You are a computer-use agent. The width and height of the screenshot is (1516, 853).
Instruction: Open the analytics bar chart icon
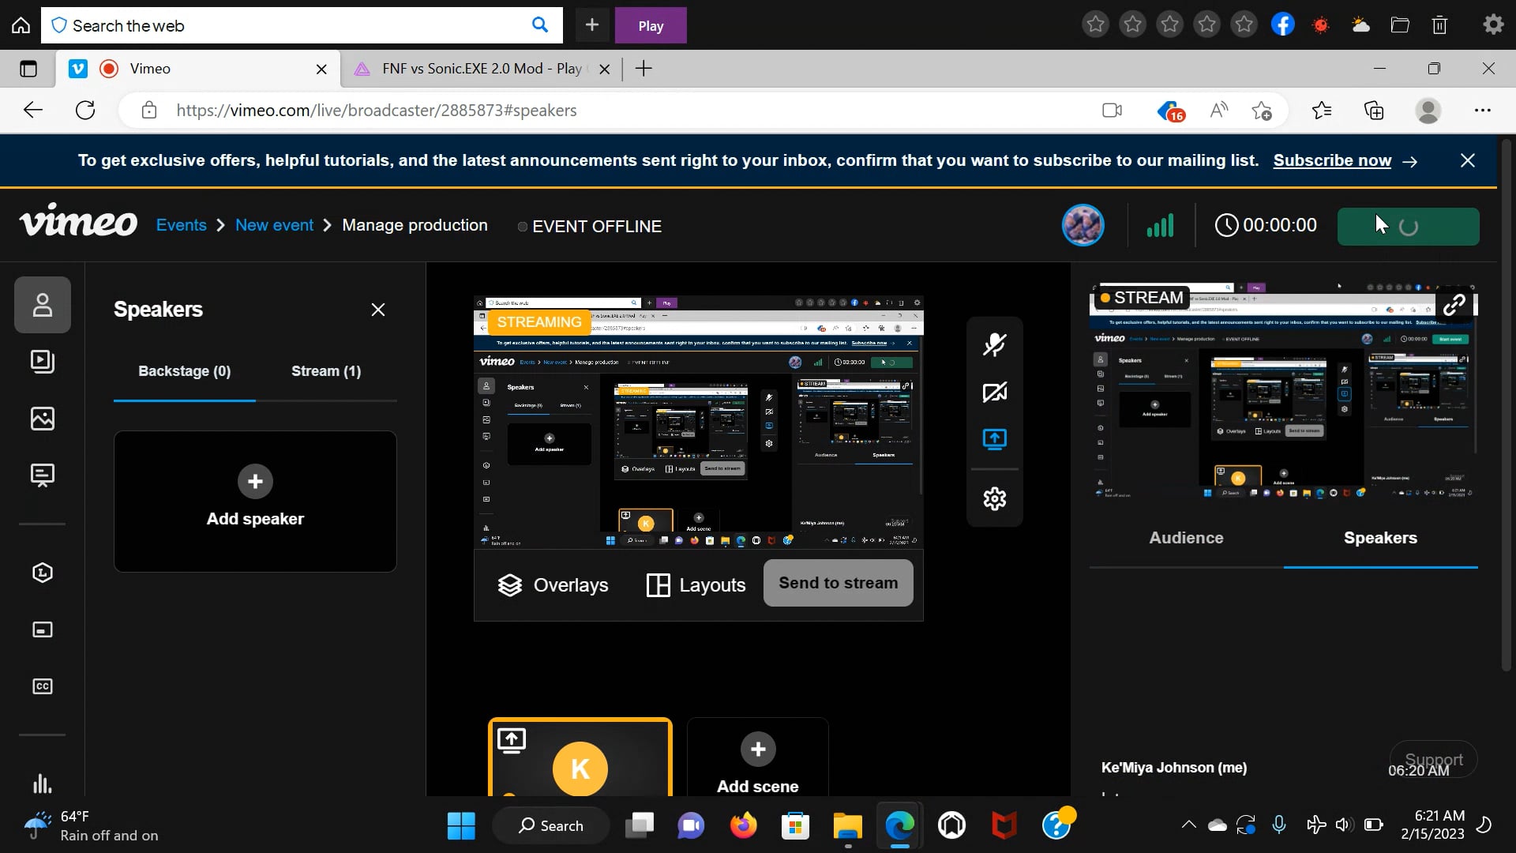(x=43, y=783)
